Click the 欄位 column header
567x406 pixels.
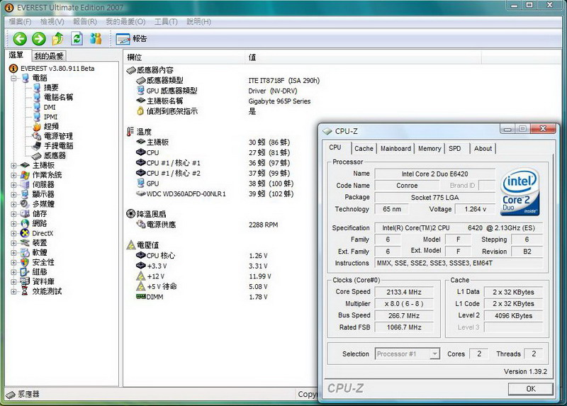[x=184, y=57]
